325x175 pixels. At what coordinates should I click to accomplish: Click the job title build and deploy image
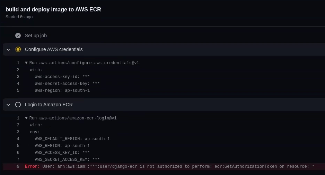(53, 10)
